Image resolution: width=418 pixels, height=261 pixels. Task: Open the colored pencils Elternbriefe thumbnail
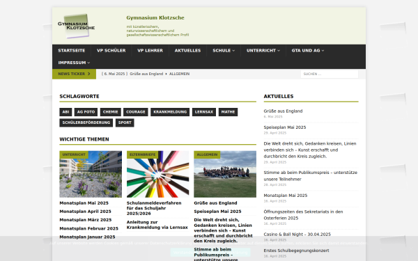tap(158, 174)
